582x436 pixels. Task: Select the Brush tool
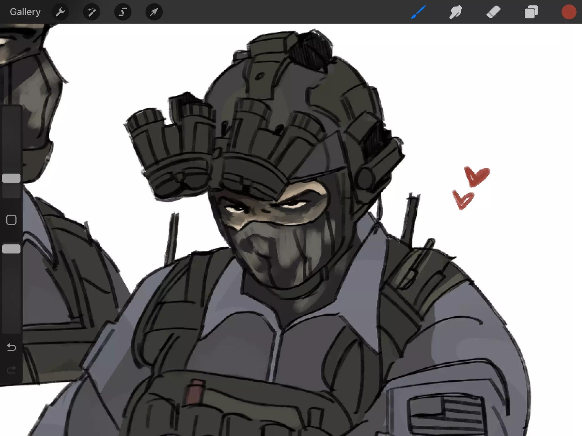click(x=418, y=12)
